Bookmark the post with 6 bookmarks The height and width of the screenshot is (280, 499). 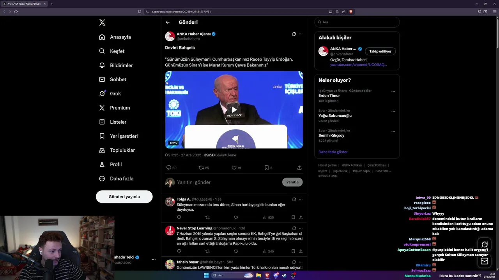tap(267, 168)
